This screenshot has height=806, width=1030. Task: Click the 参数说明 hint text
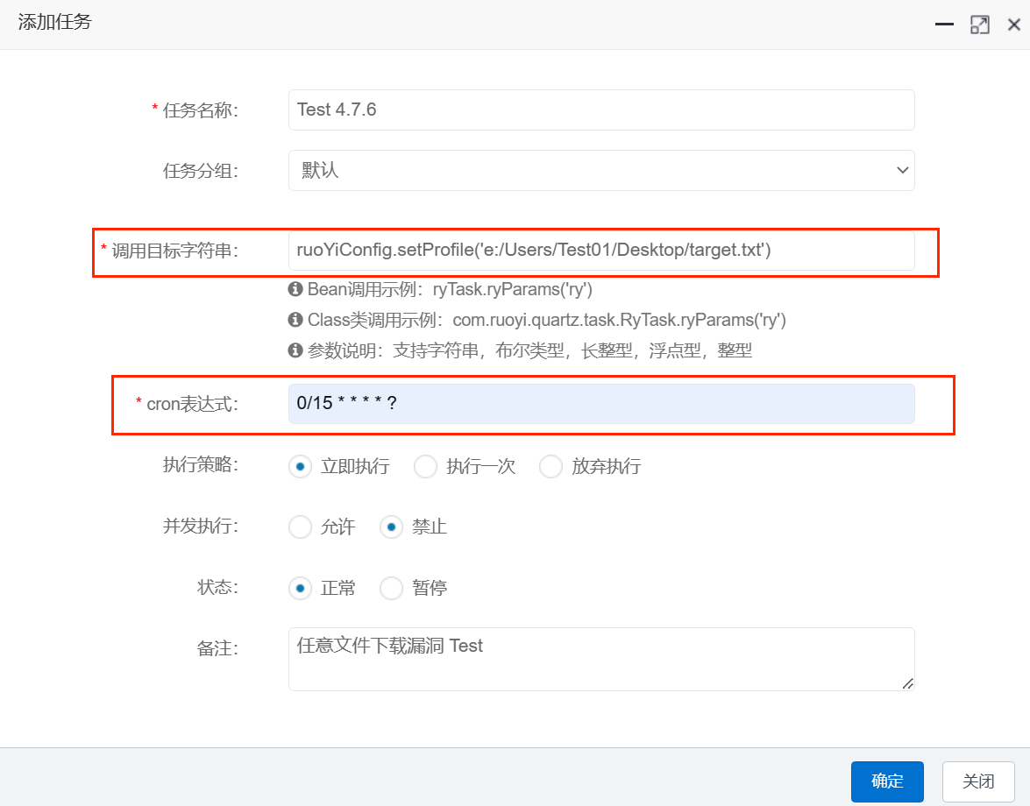pyautogui.click(x=529, y=350)
